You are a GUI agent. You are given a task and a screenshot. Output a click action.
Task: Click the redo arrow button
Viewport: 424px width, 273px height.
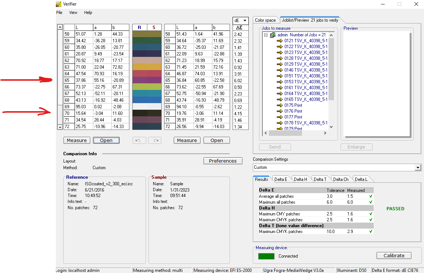(x=155, y=141)
